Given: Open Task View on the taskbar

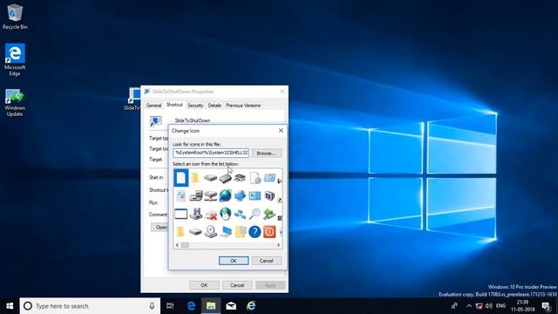Looking at the screenshot, I should (x=170, y=306).
